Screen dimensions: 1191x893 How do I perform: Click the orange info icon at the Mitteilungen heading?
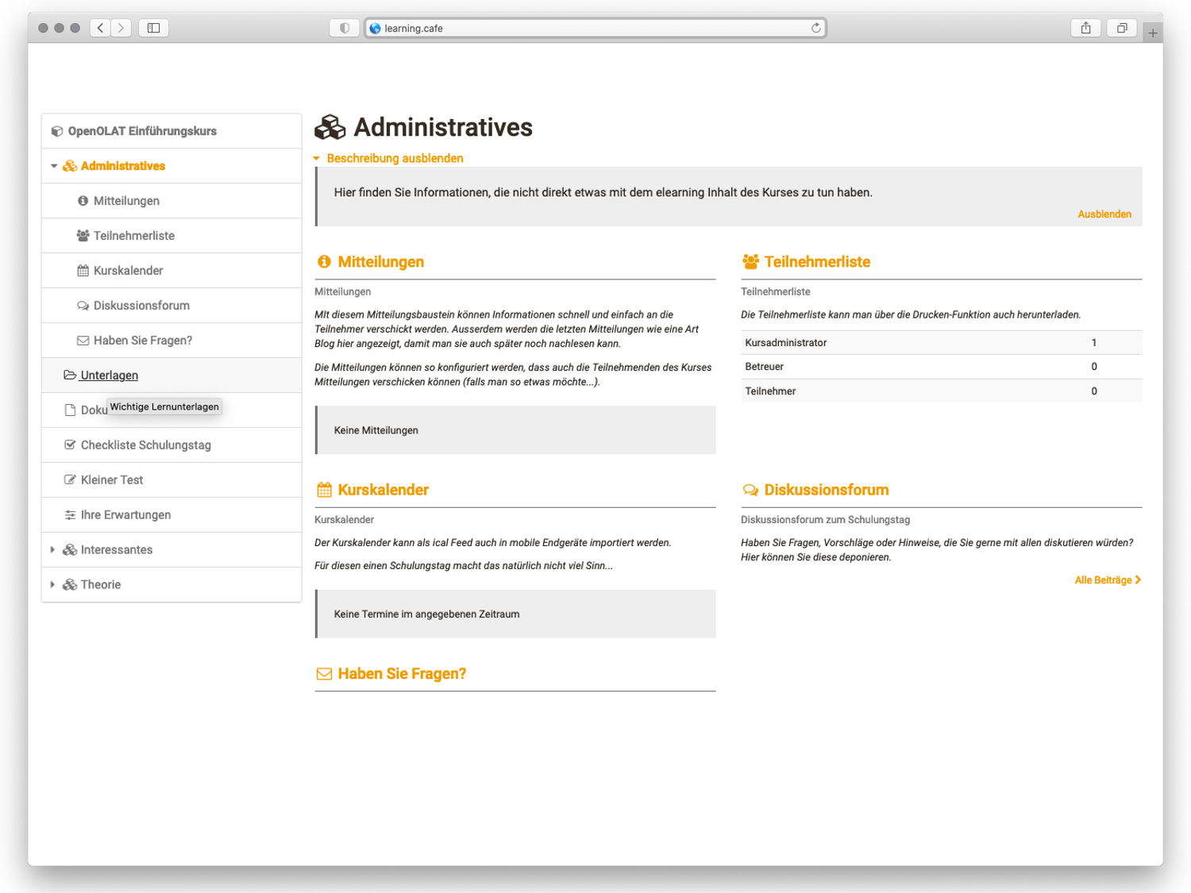324,262
